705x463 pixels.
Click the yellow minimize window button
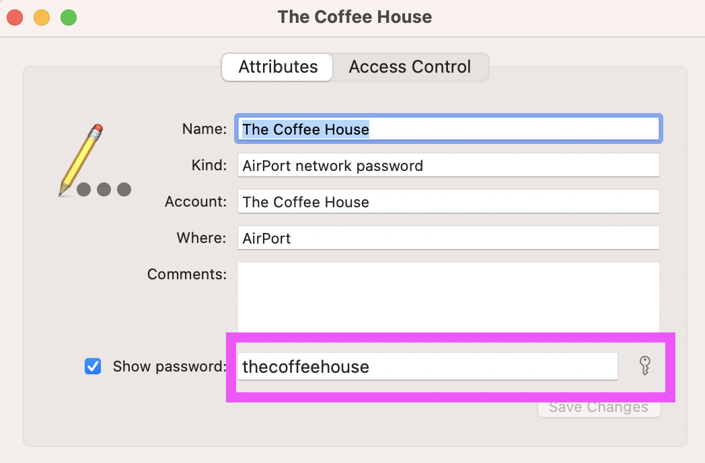[x=41, y=17]
